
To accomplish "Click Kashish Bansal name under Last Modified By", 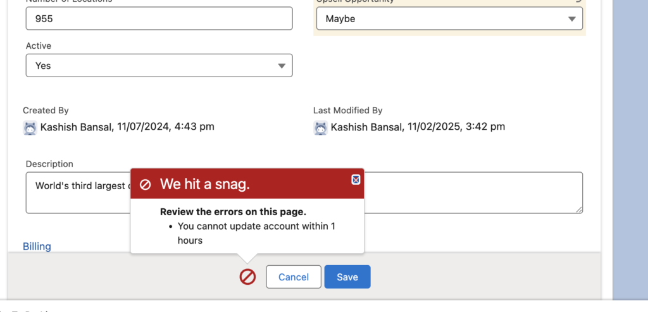I will [366, 127].
